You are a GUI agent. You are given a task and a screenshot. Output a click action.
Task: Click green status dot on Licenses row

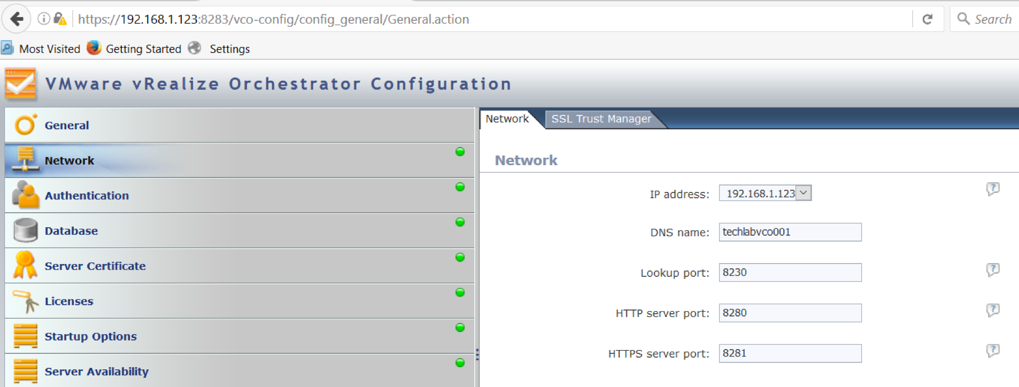[x=460, y=292]
